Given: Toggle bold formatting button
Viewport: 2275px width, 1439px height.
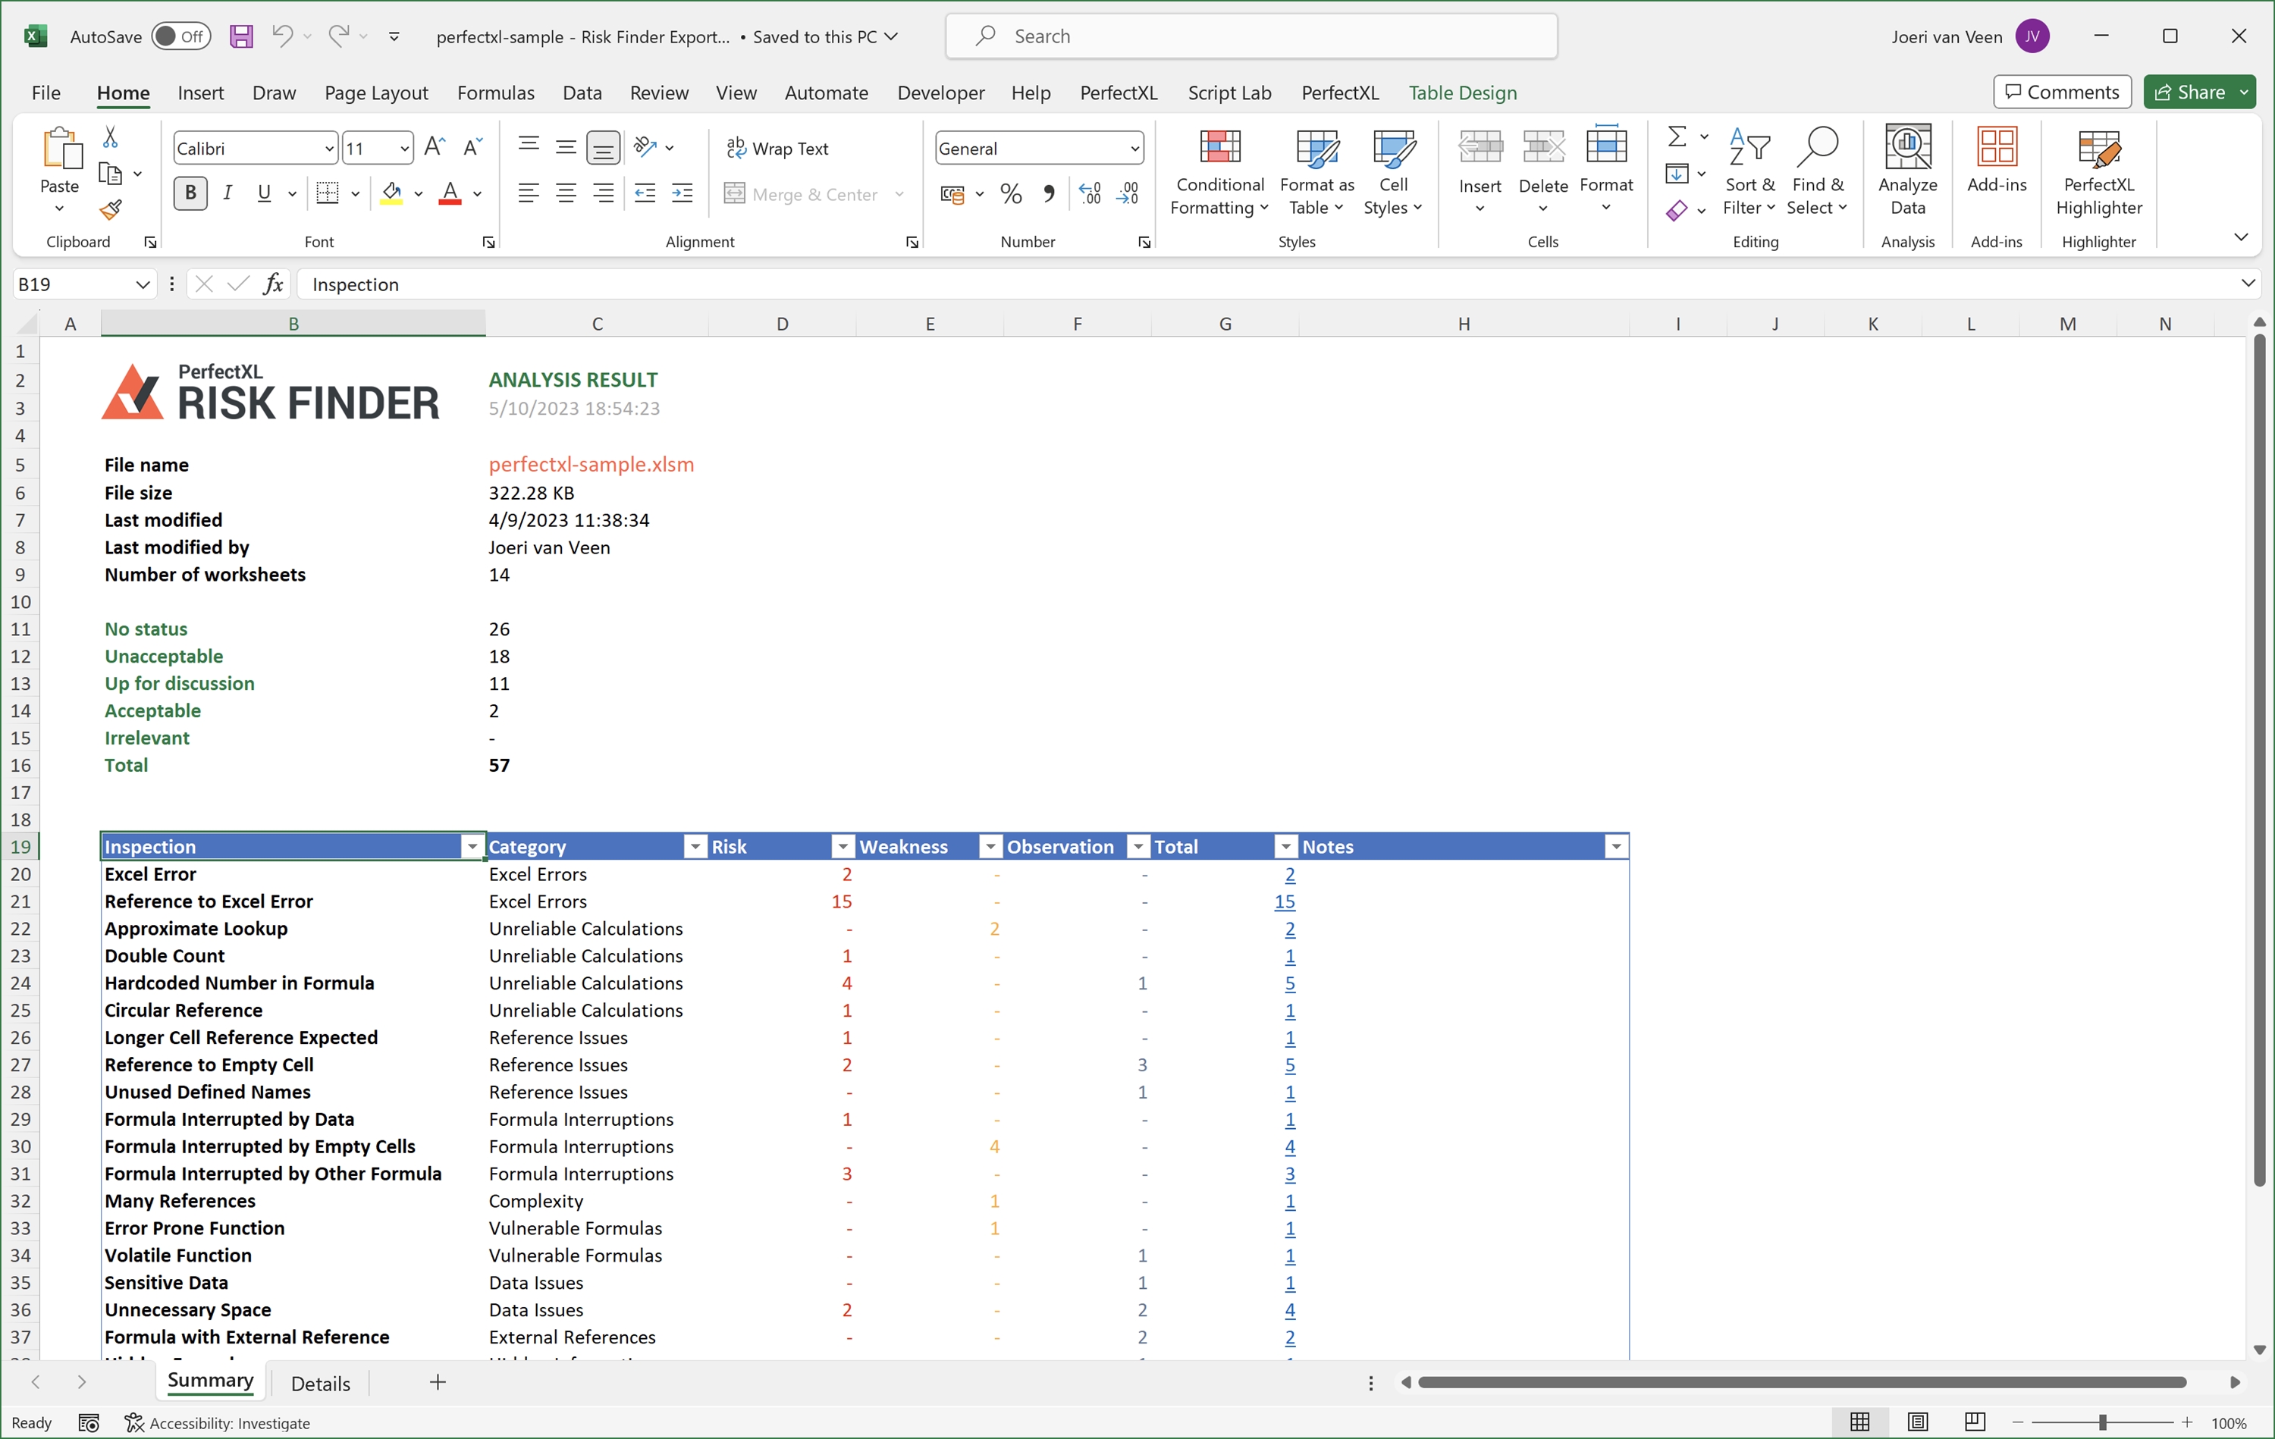Looking at the screenshot, I should point(190,193).
